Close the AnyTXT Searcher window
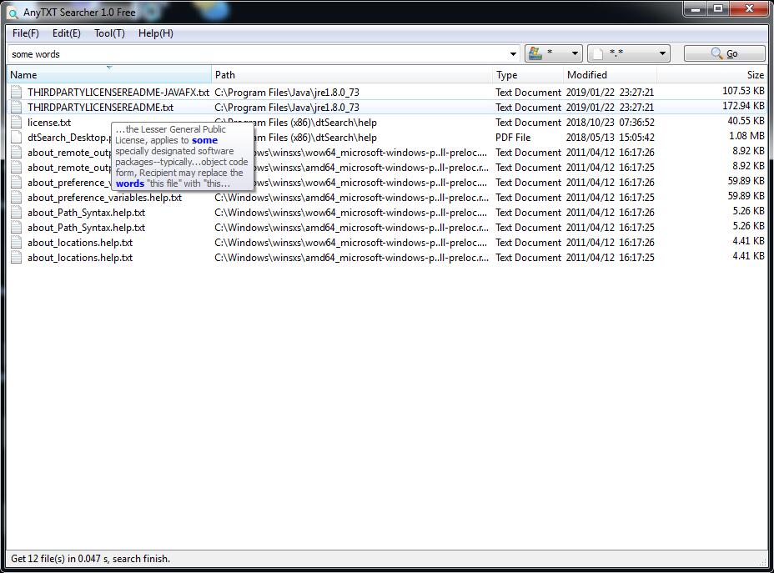The width and height of the screenshot is (774, 573). pos(749,9)
